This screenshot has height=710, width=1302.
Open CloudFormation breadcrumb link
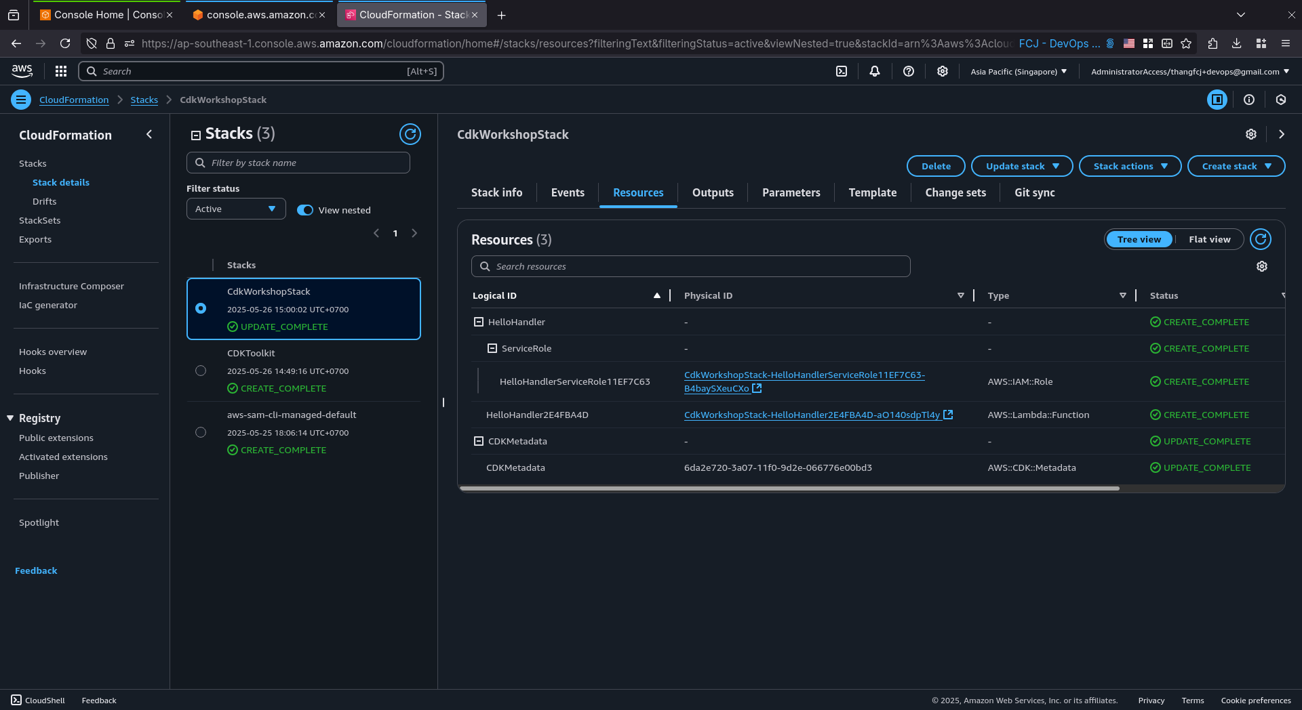click(x=74, y=100)
